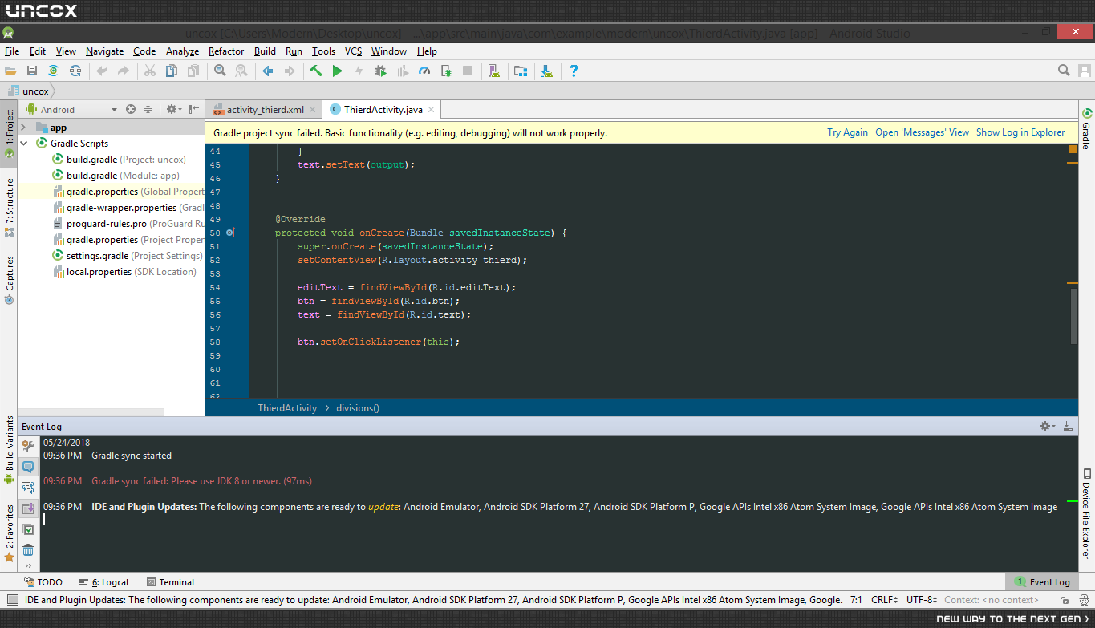This screenshot has width=1095, height=628.
Task: Click the update link in Event Log
Action: tap(383, 507)
